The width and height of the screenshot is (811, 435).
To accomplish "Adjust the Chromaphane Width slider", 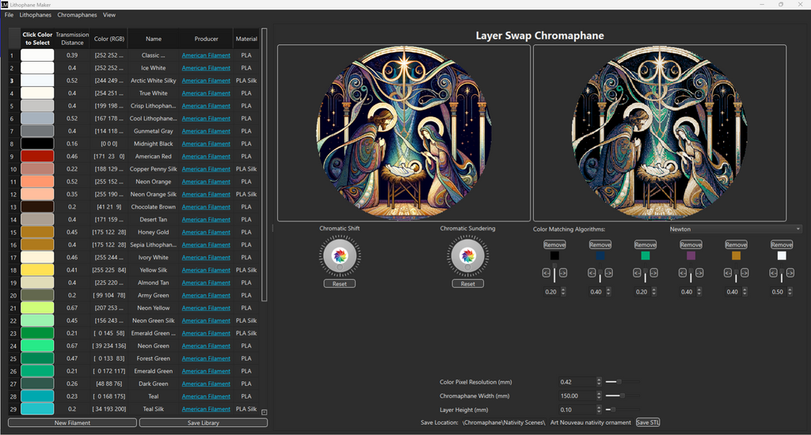I will [x=623, y=395].
